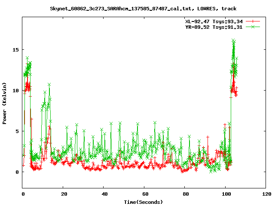Click the x-axis origin tick label 0

click(23, 194)
